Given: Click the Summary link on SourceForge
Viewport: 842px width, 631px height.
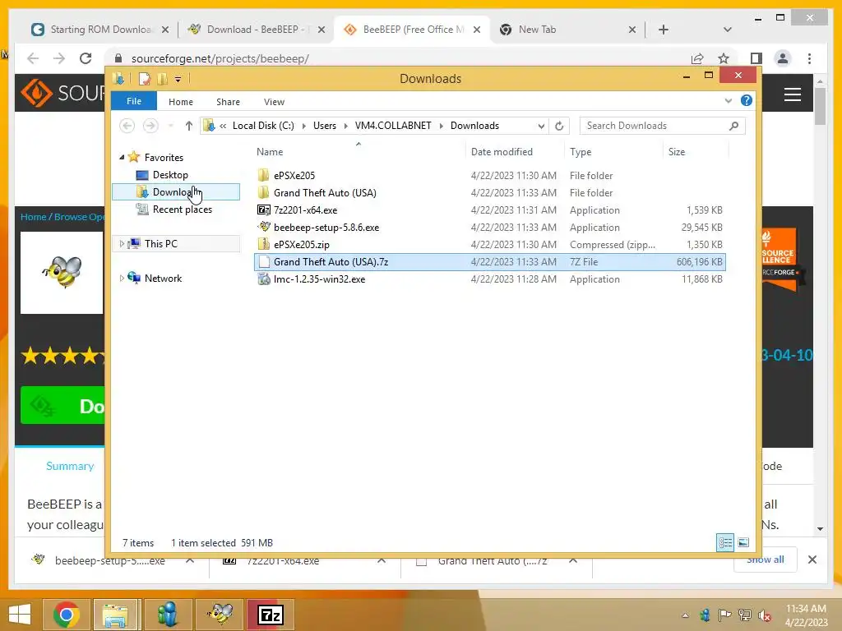Looking at the screenshot, I should click(70, 466).
